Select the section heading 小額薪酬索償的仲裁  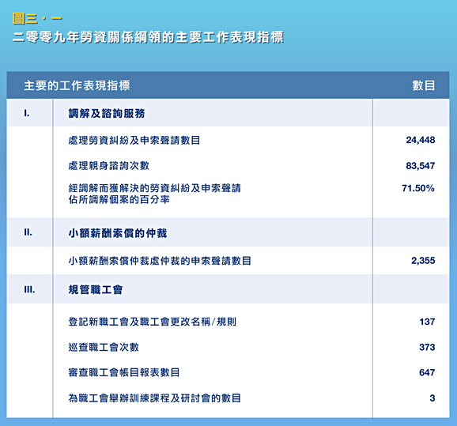pyautogui.click(x=118, y=233)
